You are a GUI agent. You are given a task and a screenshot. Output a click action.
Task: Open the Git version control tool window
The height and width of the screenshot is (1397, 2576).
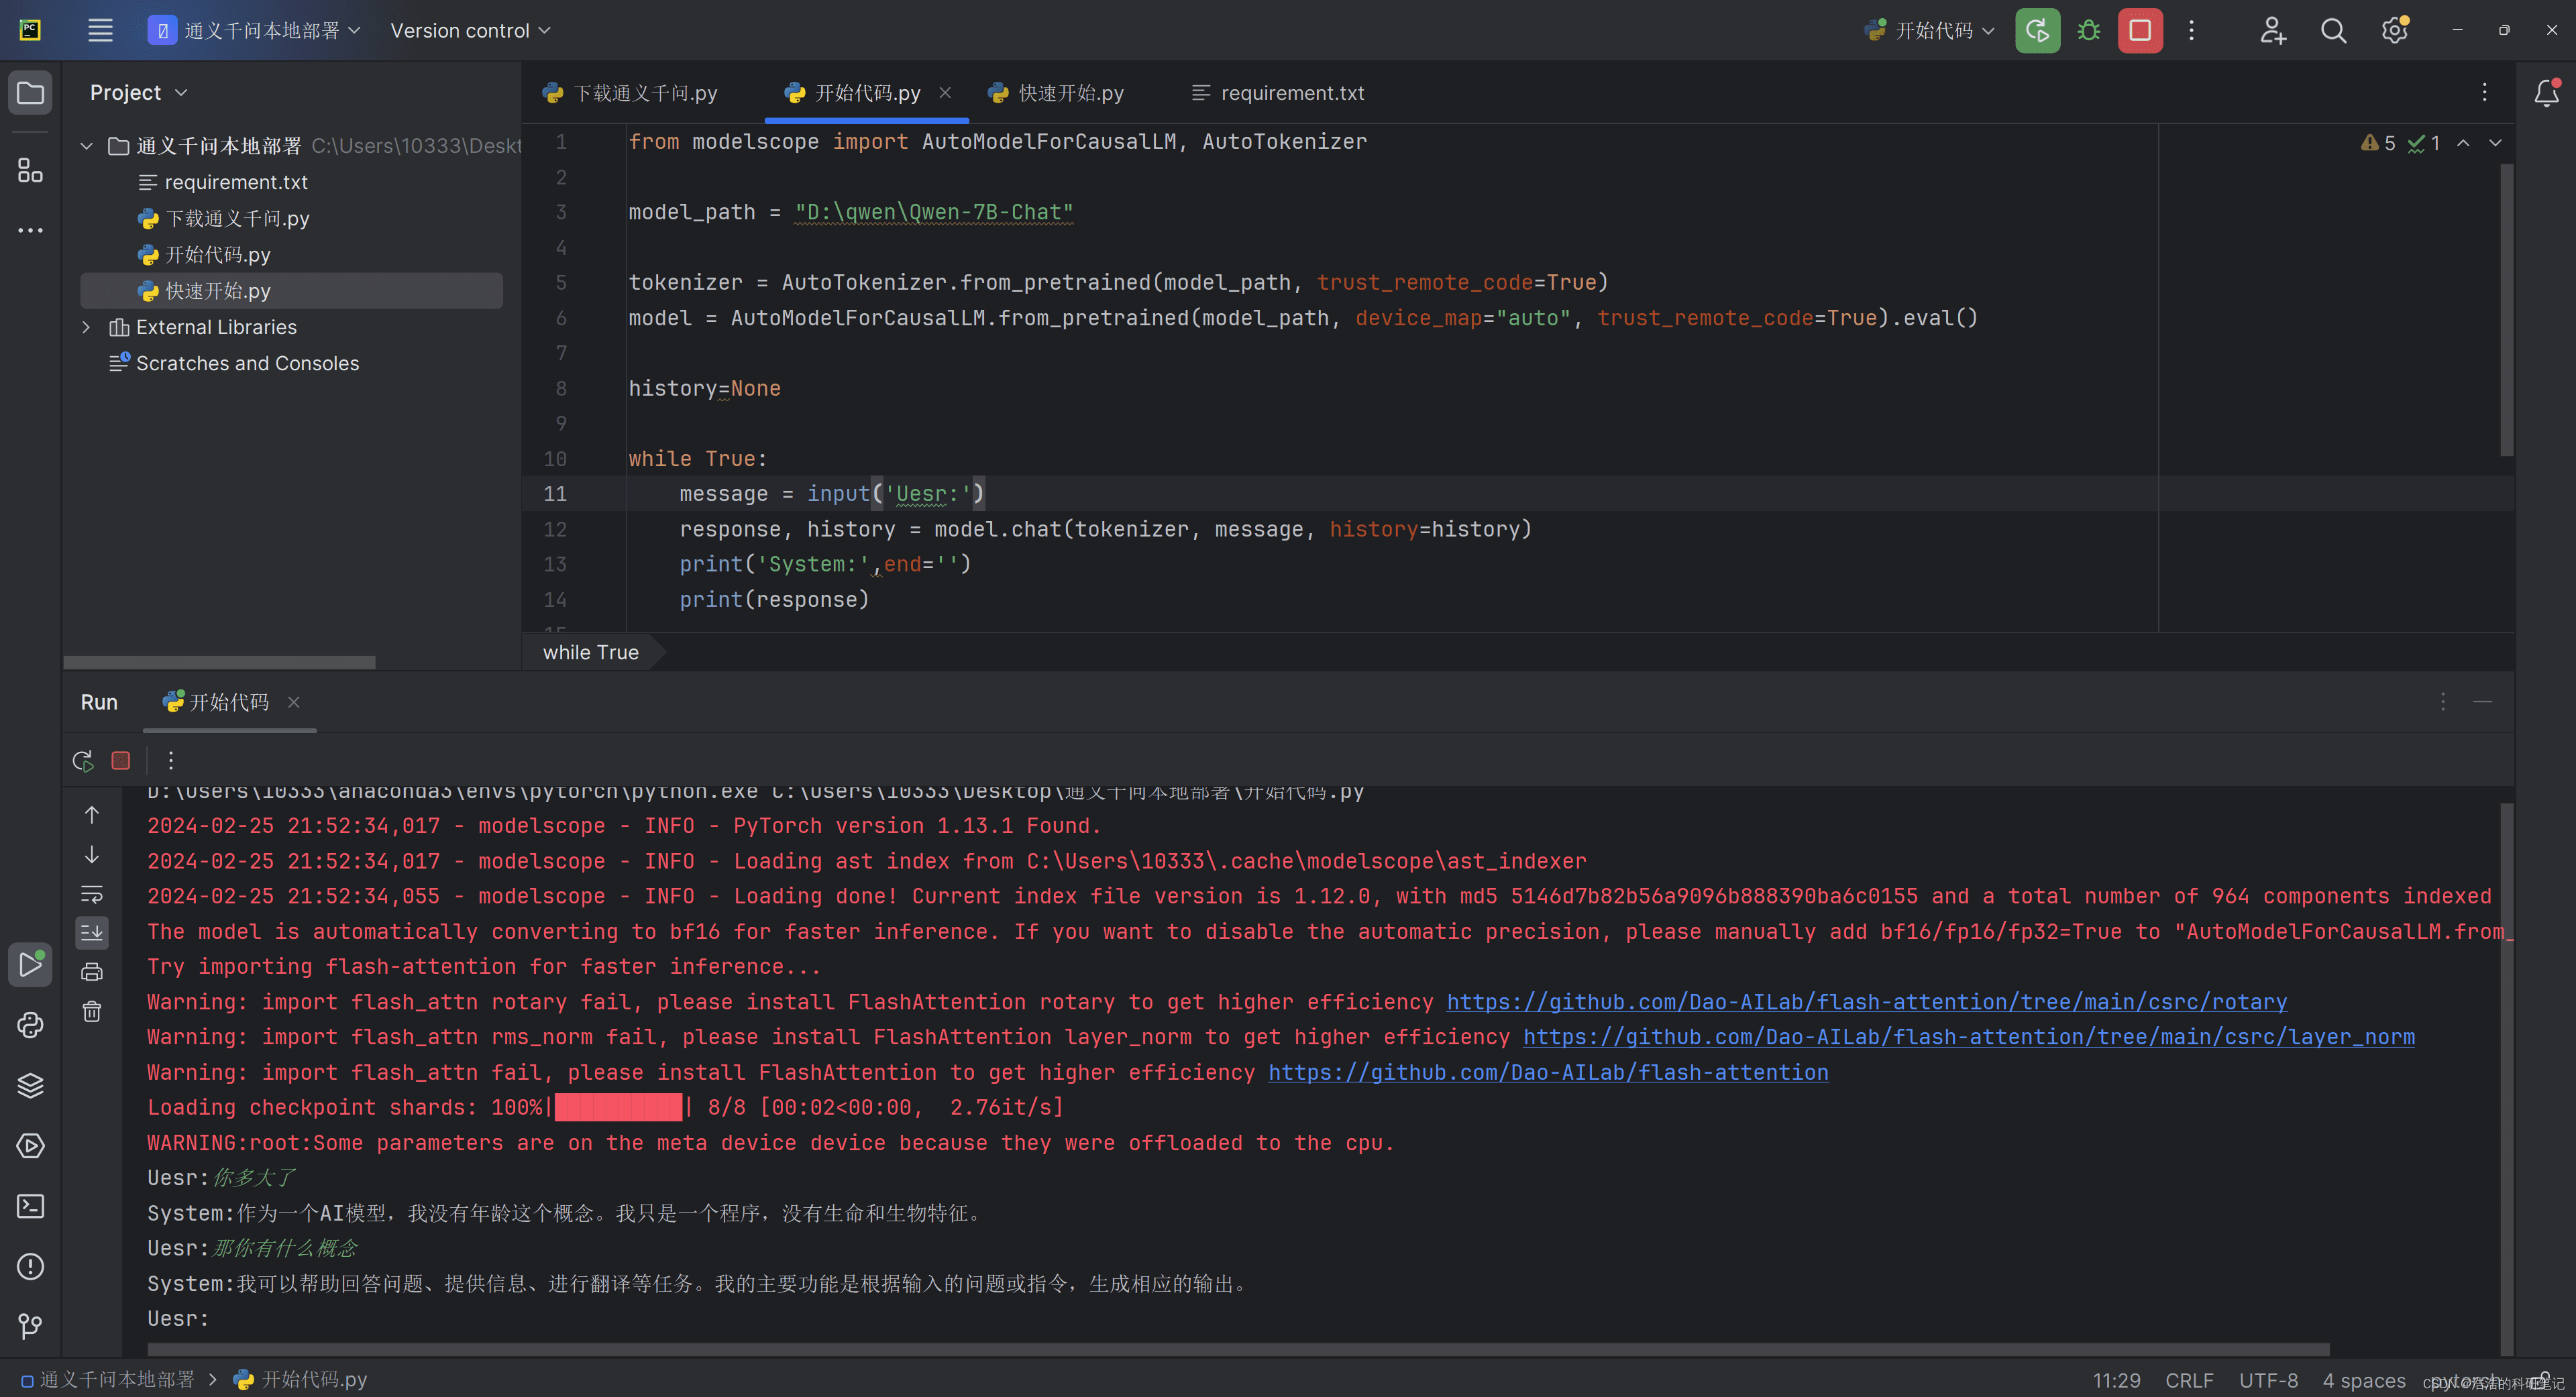click(30, 1326)
